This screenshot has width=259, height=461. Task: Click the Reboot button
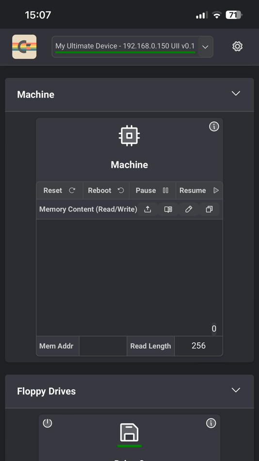point(106,190)
